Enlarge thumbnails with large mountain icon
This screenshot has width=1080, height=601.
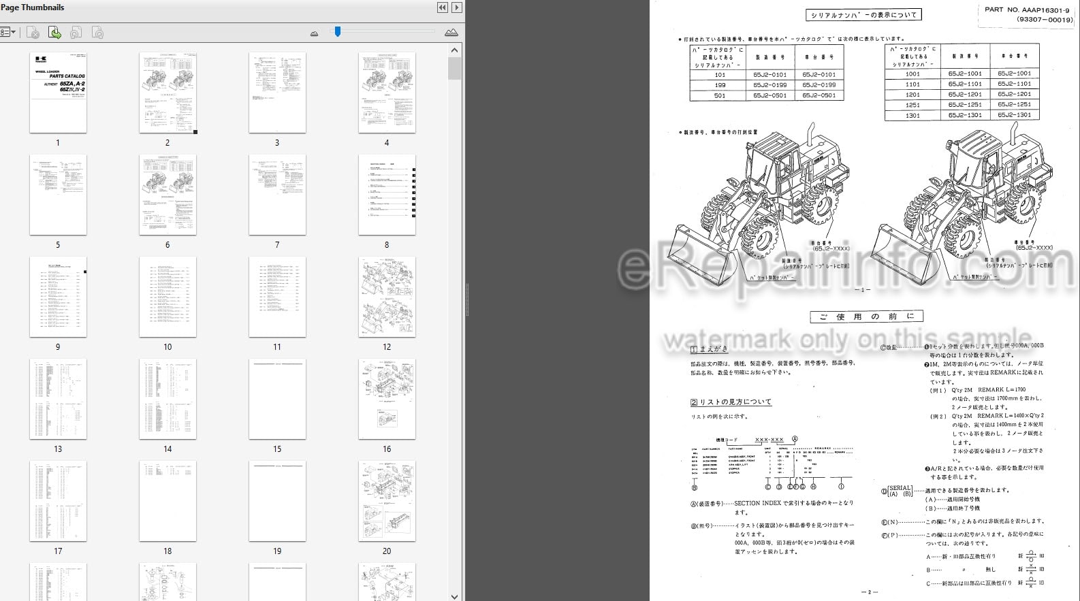451,32
